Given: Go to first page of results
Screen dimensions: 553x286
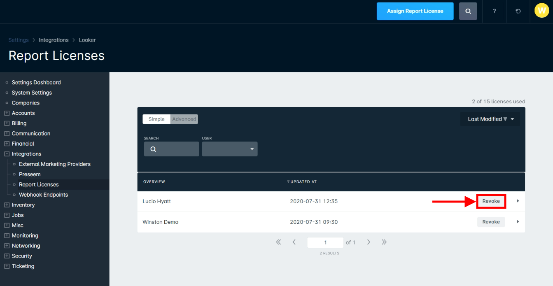Looking at the screenshot, I should 278,242.
